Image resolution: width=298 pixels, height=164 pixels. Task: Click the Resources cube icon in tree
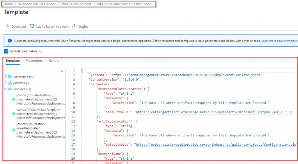click(10, 89)
